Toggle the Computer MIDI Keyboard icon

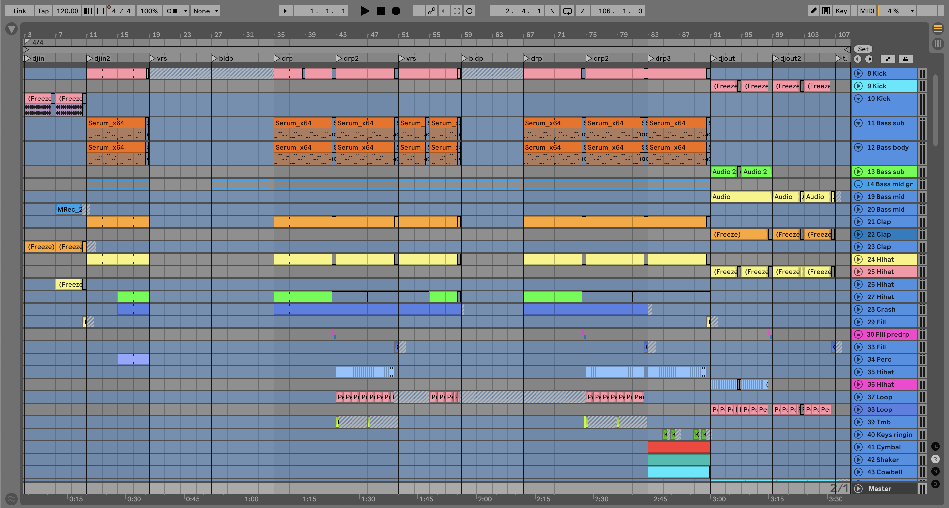coord(826,11)
